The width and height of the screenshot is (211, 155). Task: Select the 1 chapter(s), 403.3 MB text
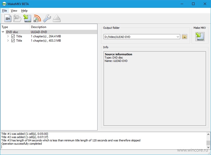click(x=46, y=41)
